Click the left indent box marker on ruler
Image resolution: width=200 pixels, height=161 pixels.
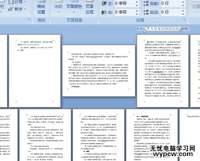pyautogui.click(x=144, y=31)
